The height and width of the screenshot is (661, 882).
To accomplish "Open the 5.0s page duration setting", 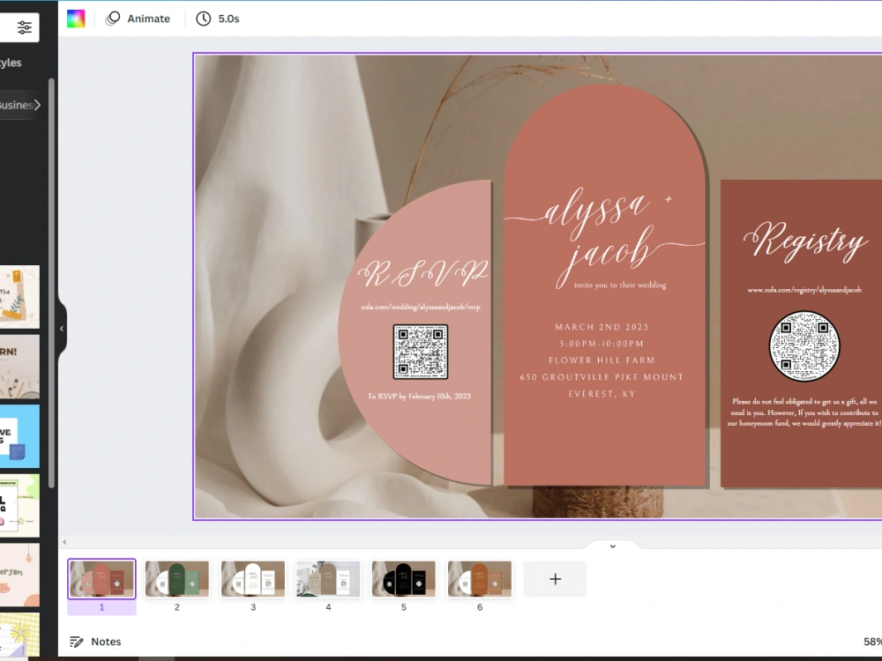I will (x=218, y=19).
